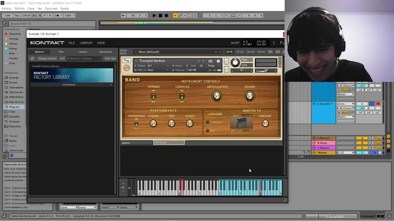Open the MIDI Ch Omni dropdown
Image resolution: width=394 pixels, height=221 pixels.
[152, 70]
